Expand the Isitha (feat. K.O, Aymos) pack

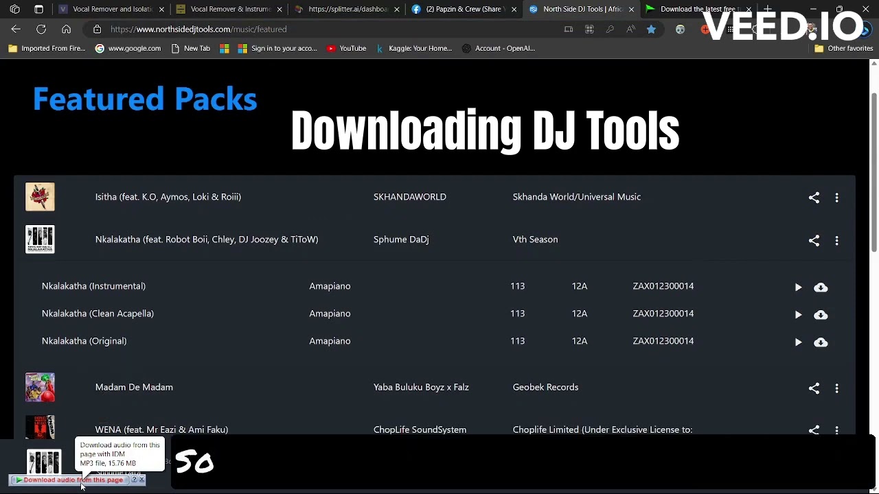168,197
